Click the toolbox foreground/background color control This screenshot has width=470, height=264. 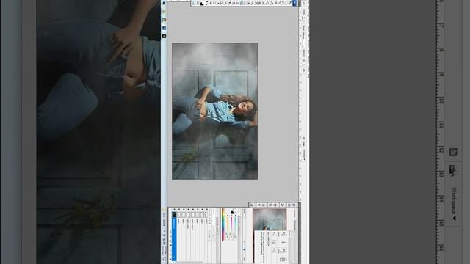[x=202, y=3]
